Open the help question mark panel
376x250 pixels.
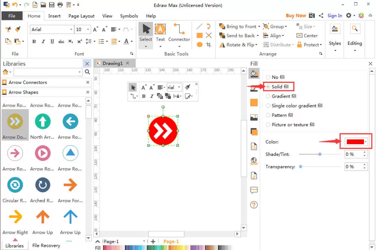[254, 205]
